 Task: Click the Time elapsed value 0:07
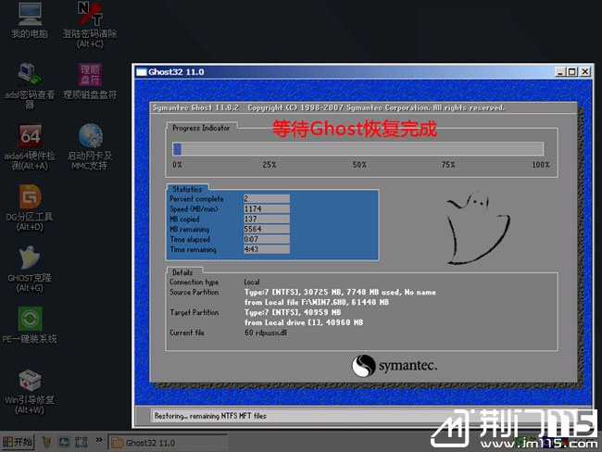pyautogui.click(x=267, y=239)
